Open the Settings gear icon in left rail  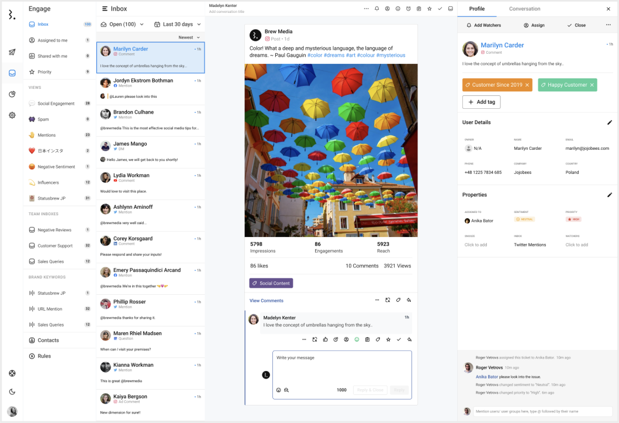pos(12,115)
